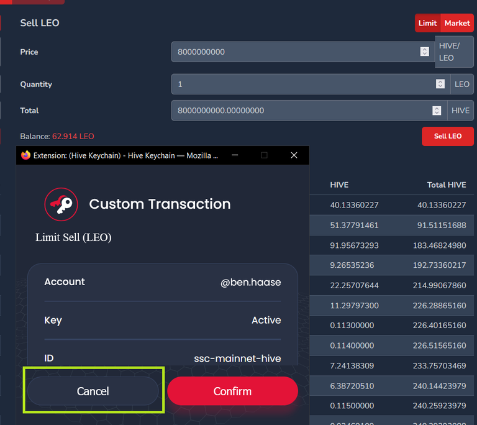The width and height of the screenshot is (477, 425).
Task: Click the Quantity input field
Action: coord(311,84)
